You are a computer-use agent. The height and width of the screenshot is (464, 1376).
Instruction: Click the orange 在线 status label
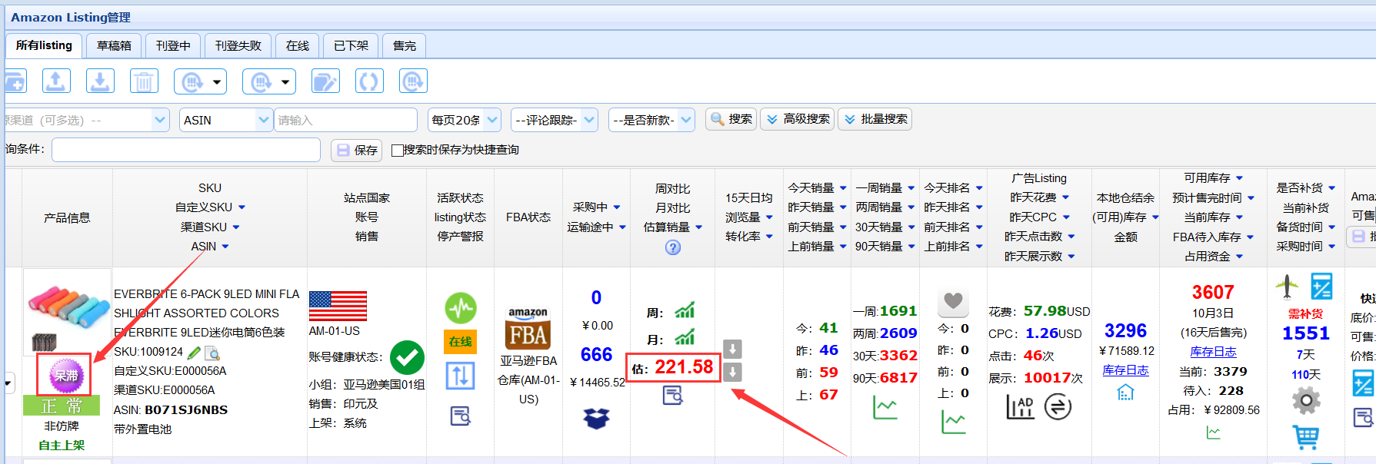click(x=461, y=342)
